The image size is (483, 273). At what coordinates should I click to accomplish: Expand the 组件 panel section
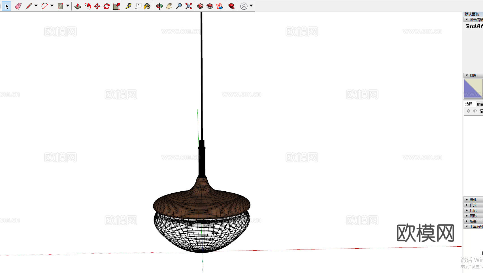[473, 200]
